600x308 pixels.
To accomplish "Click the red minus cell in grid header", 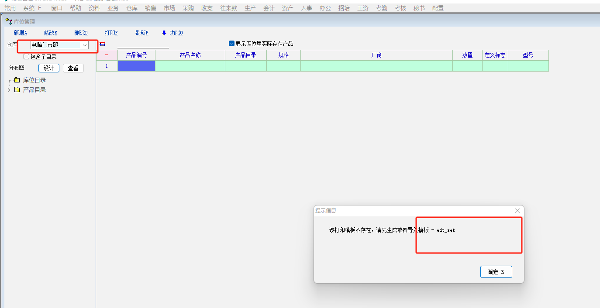I will coord(107,55).
